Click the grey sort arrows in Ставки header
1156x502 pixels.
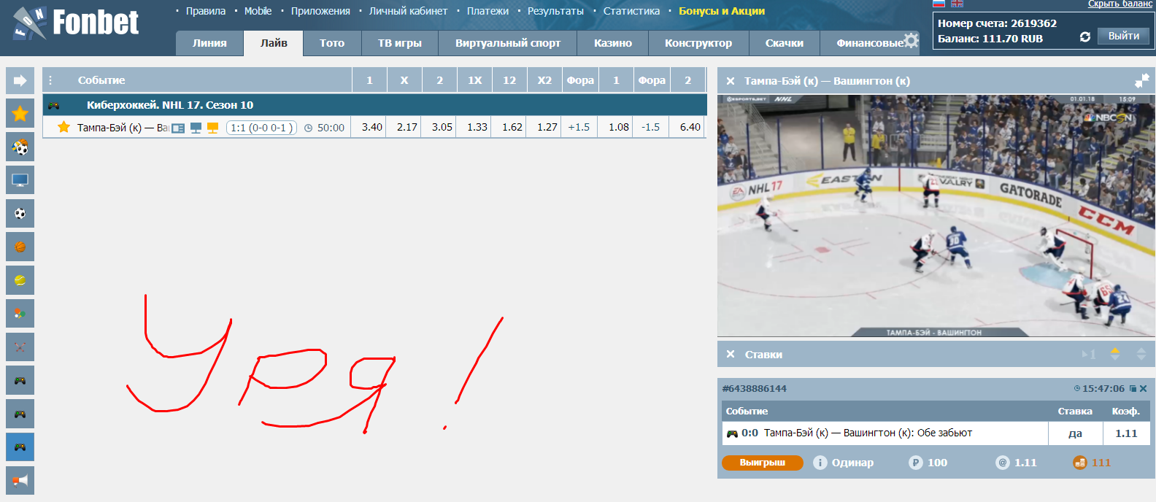[x=1141, y=354]
